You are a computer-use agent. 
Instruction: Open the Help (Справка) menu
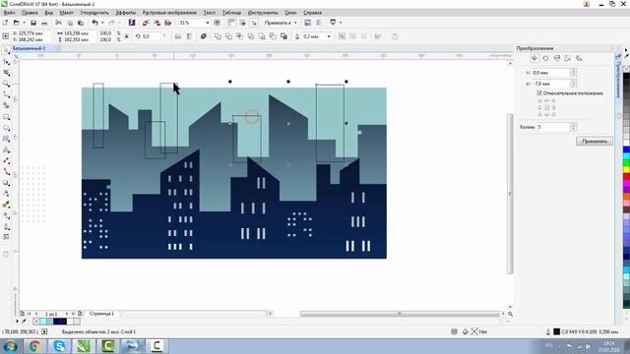(x=313, y=13)
